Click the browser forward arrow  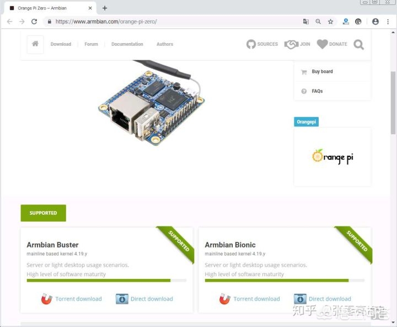[x=22, y=22]
